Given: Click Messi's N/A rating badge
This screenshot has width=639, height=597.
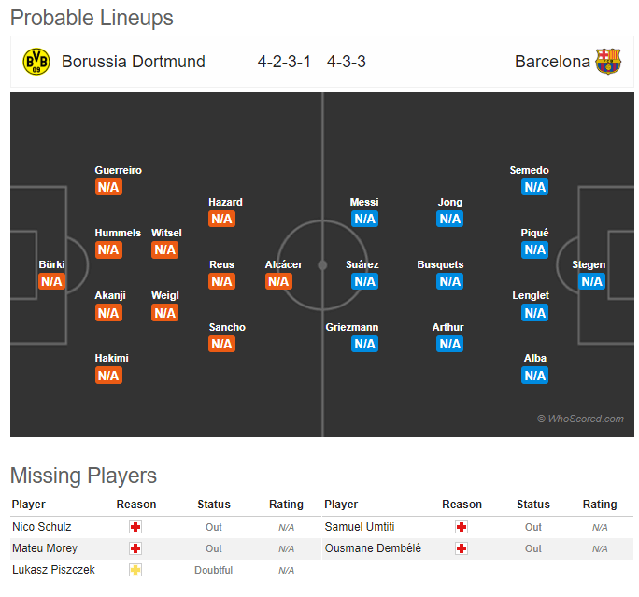Looking at the screenshot, I should pyautogui.click(x=364, y=219).
